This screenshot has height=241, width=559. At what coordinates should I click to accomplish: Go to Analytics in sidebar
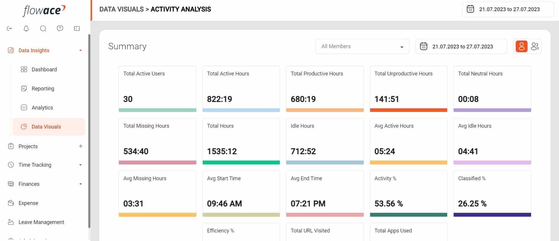point(42,108)
